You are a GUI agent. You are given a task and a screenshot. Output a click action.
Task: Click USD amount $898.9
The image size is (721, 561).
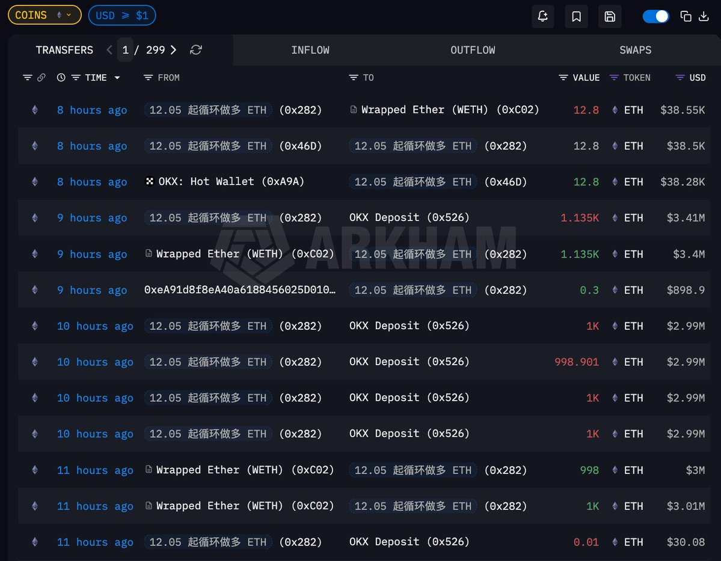(686, 290)
